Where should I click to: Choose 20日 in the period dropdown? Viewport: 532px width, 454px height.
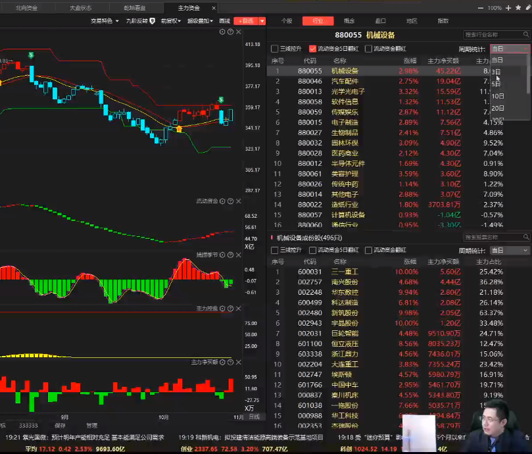coord(498,108)
